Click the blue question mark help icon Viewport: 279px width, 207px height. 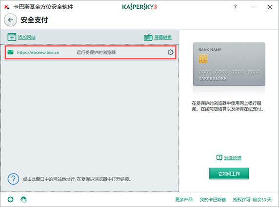[13, 179]
